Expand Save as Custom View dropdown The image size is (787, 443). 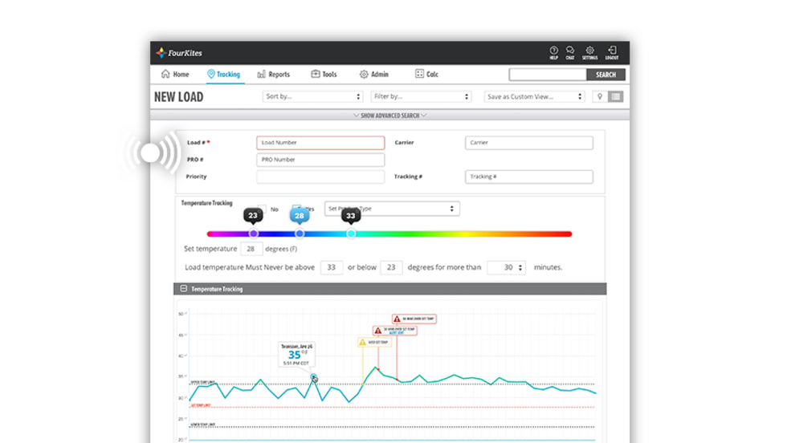(535, 96)
